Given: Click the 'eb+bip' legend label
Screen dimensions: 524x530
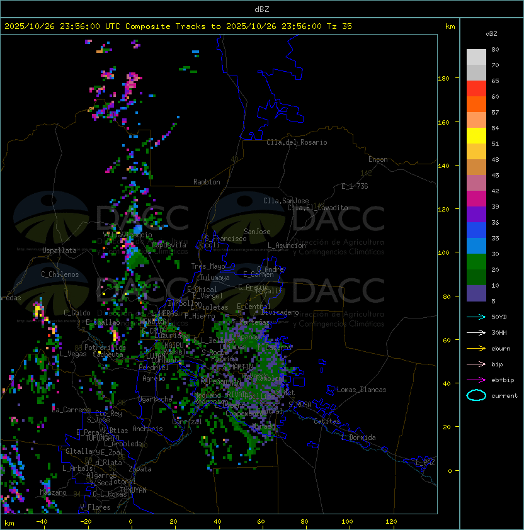Looking at the screenshot, I should pyautogui.click(x=503, y=380).
